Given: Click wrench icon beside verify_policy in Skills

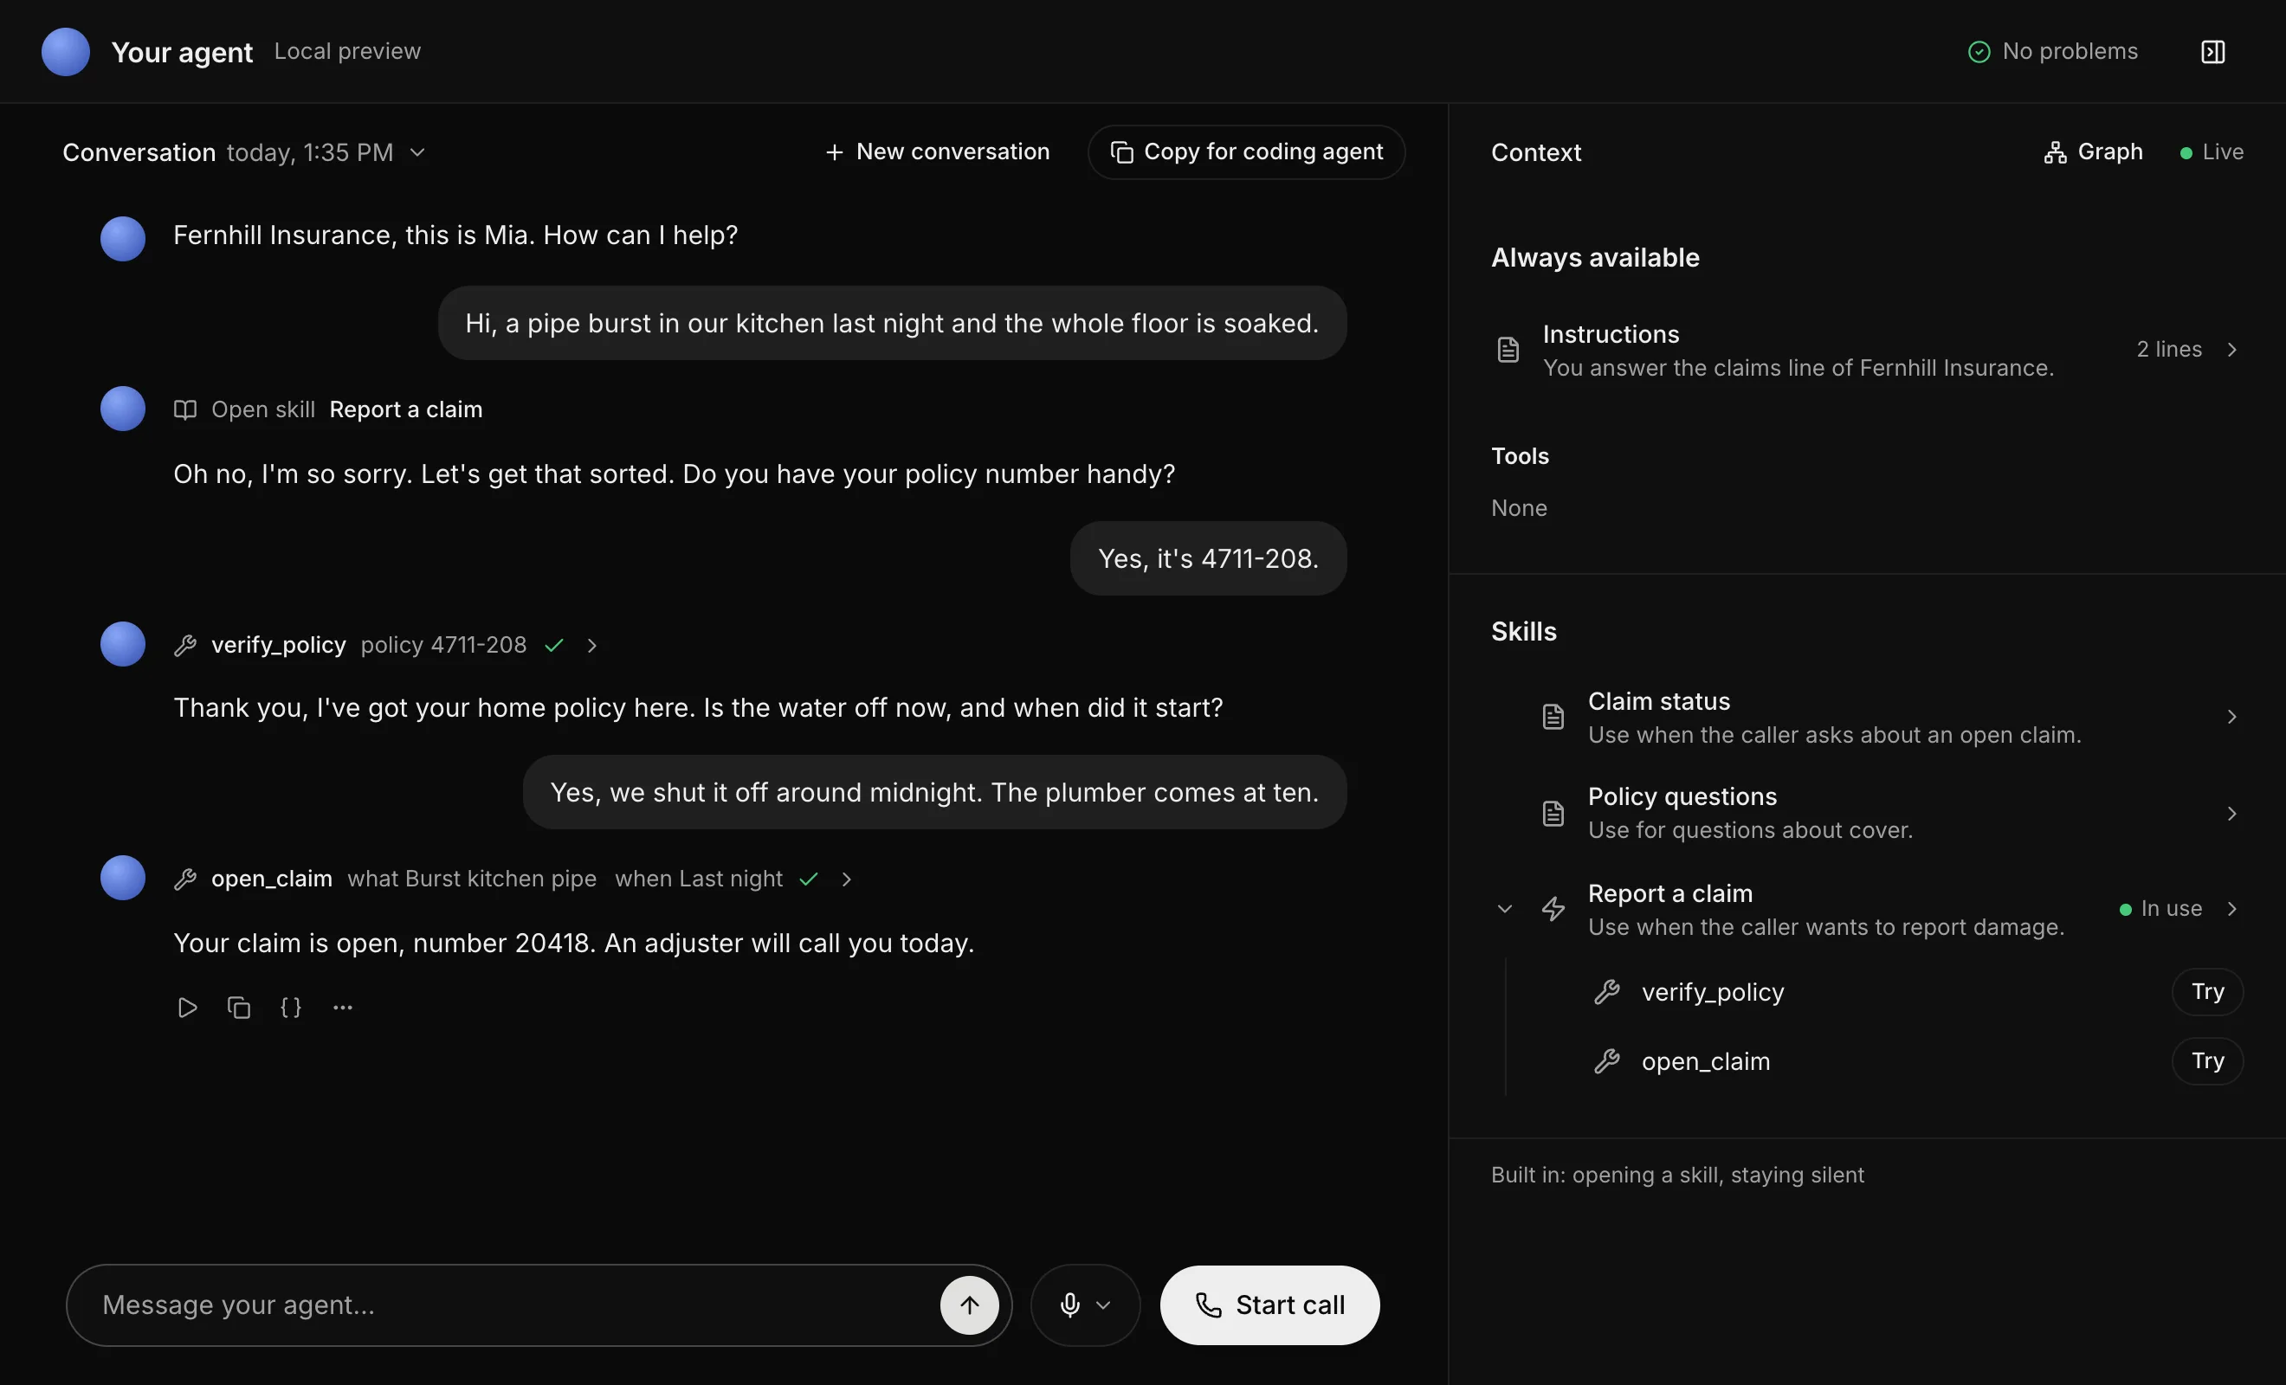Looking at the screenshot, I should pos(1607,992).
